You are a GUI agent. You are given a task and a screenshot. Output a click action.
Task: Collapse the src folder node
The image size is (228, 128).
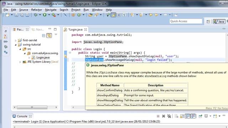click(x=20, y=49)
